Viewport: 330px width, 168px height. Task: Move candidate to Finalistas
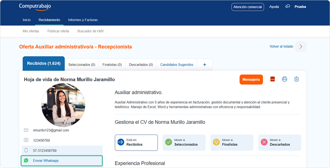tap(232, 142)
